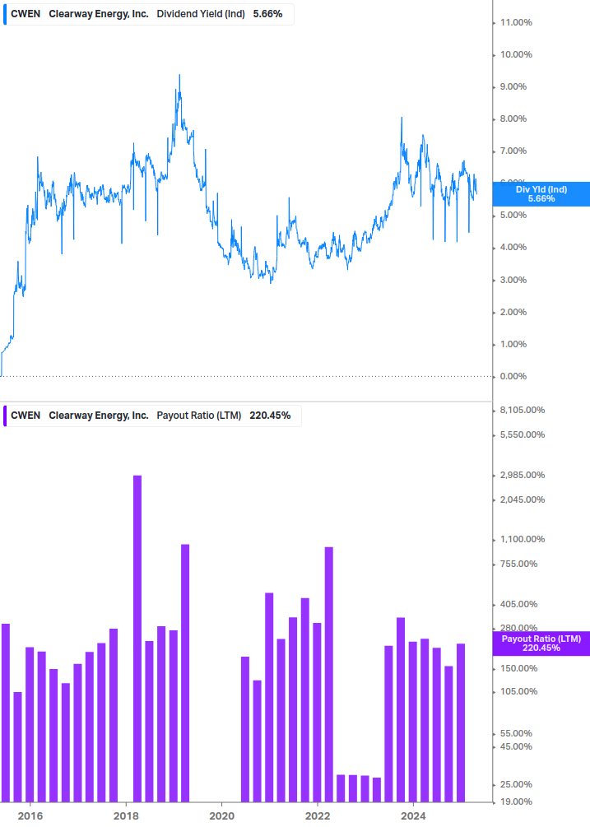This screenshot has height=827, width=590.
Task: Click the 2.00% yield axis label
Action: [x=513, y=312]
